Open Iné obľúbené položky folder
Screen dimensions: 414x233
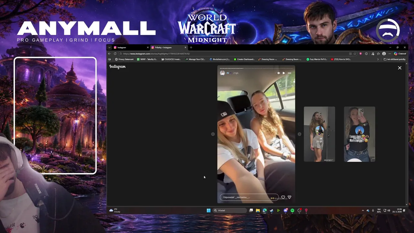click(x=394, y=59)
